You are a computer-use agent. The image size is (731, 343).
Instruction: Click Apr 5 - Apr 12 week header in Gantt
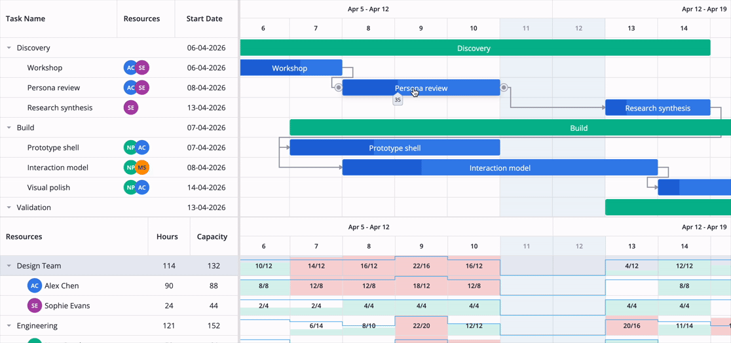click(368, 9)
